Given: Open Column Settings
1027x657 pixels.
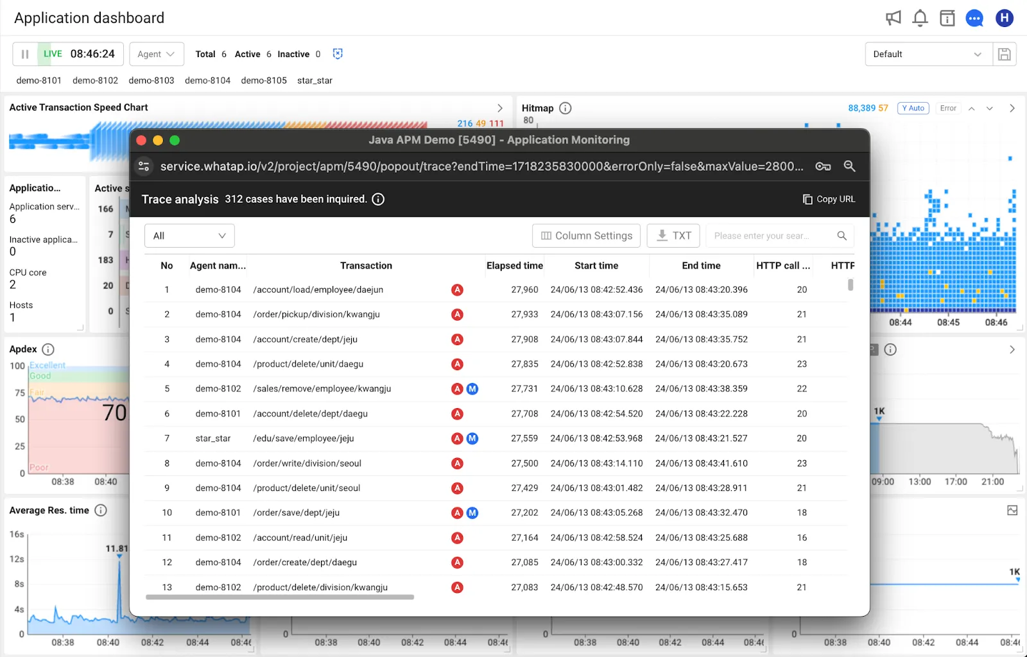Looking at the screenshot, I should (587, 236).
